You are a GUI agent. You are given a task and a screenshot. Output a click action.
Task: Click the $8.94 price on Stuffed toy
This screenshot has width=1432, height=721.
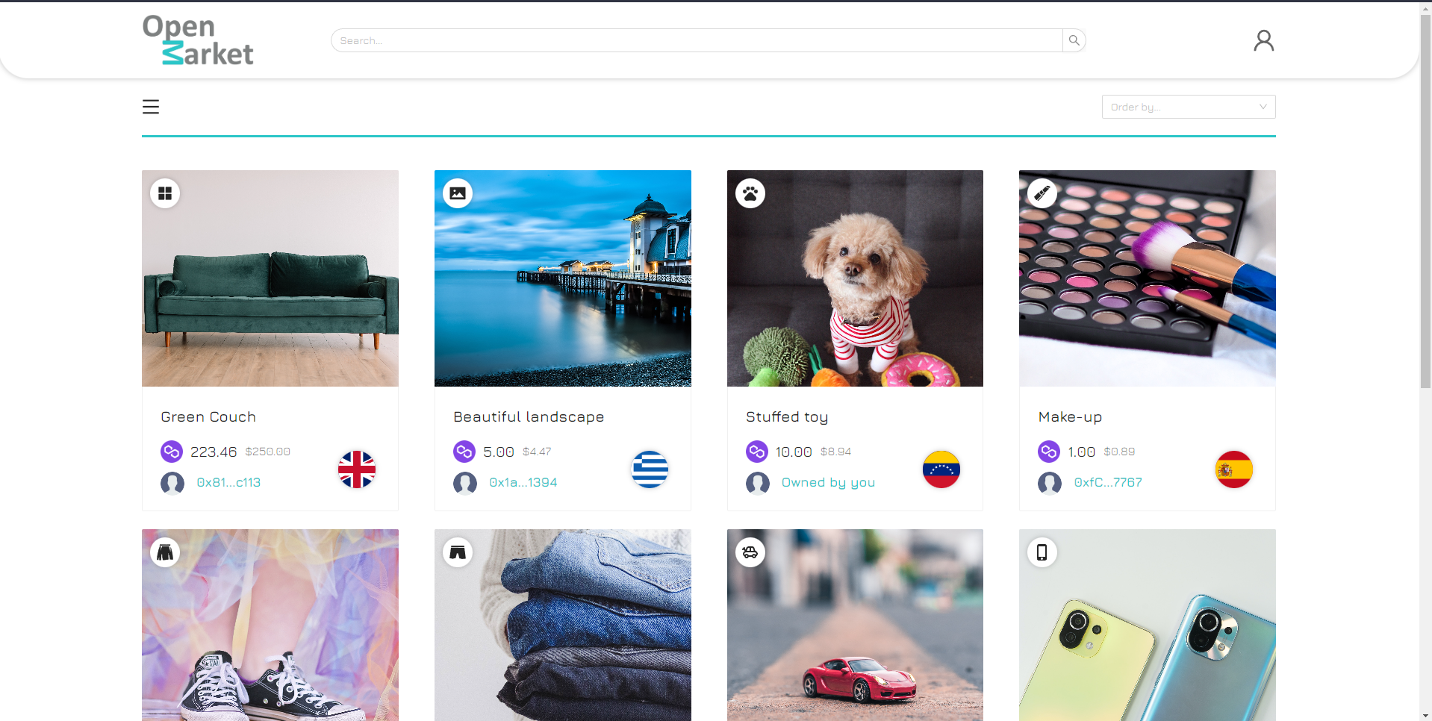pyautogui.click(x=835, y=452)
